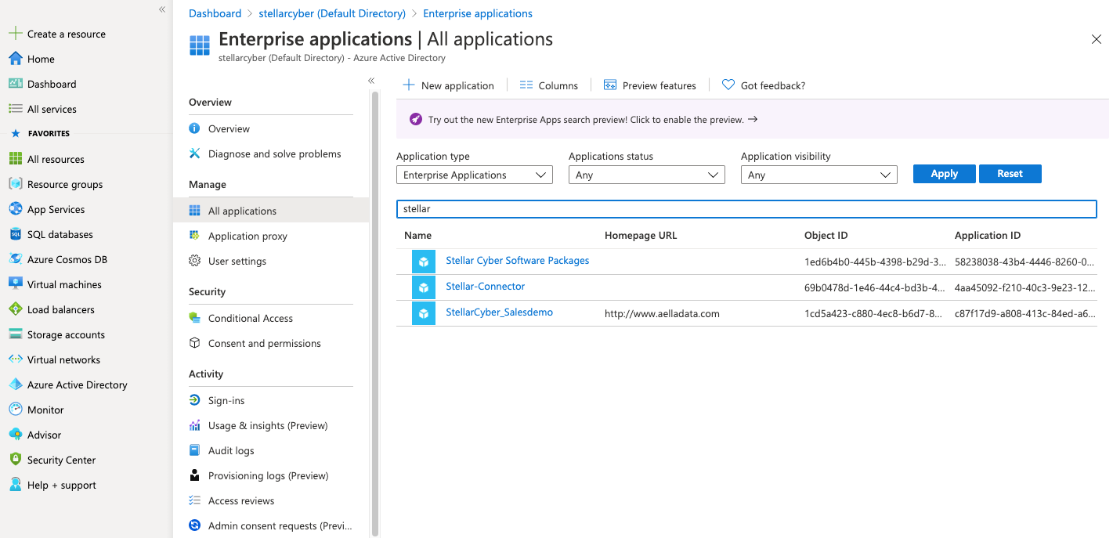Open the Application type dropdown
Screen dimensions: 1113x538
[x=474, y=175]
